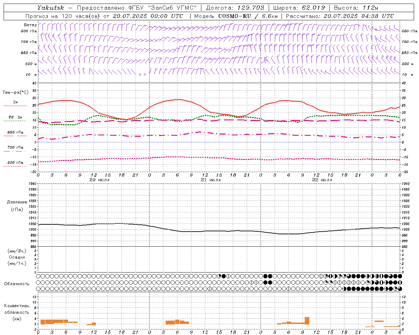Image resolution: width=419 pixels, height=335 pixels.
Task: Click the "21 июля" date label
Action: coord(211,180)
